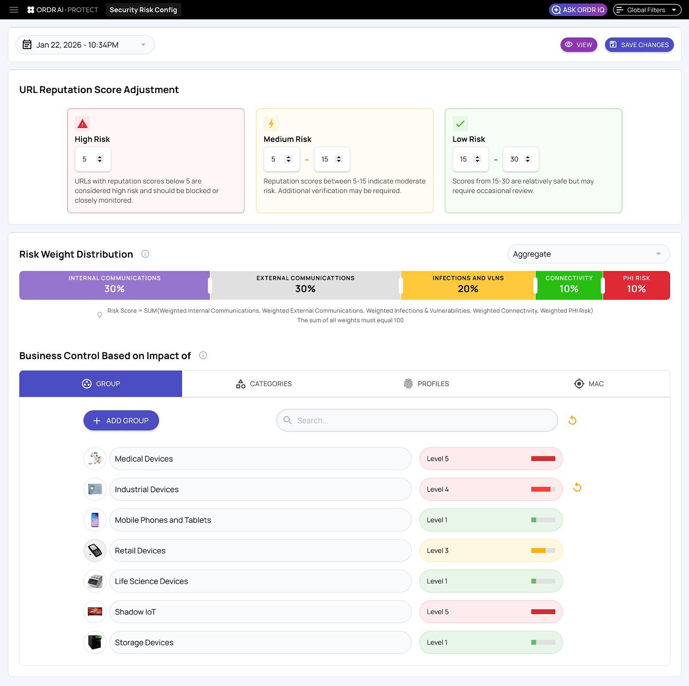Image resolution: width=689 pixels, height=686 pixels.
Task: Adjust the Medium Risk upper bound stepper
Action: pos(339,159)
